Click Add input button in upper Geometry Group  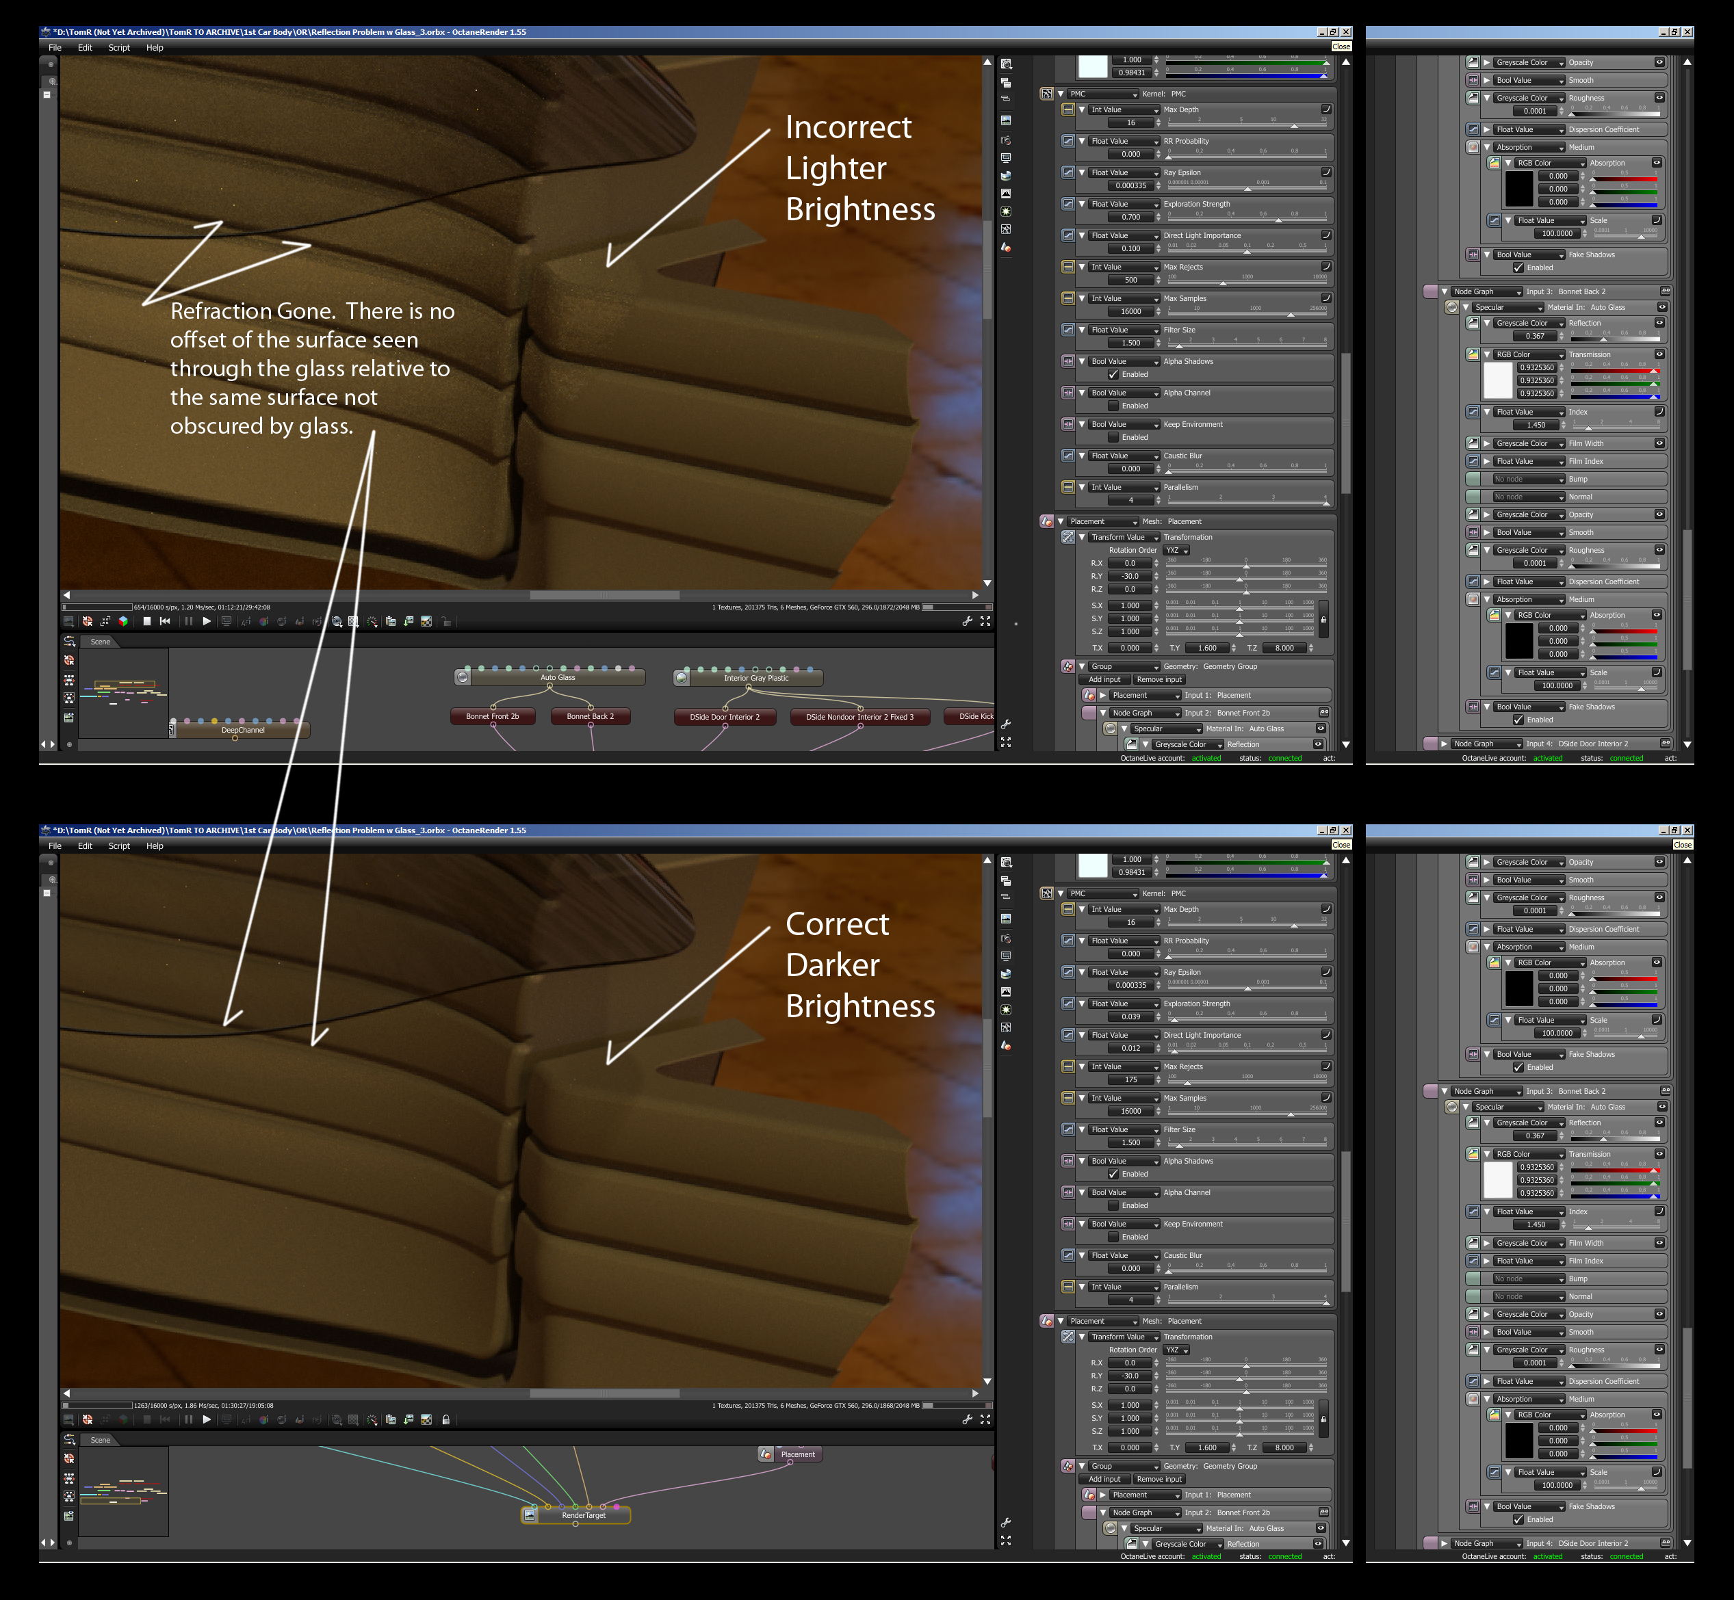[x=1104, y=680]
